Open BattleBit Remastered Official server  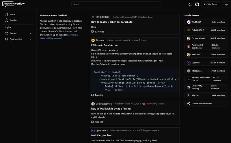206,79
